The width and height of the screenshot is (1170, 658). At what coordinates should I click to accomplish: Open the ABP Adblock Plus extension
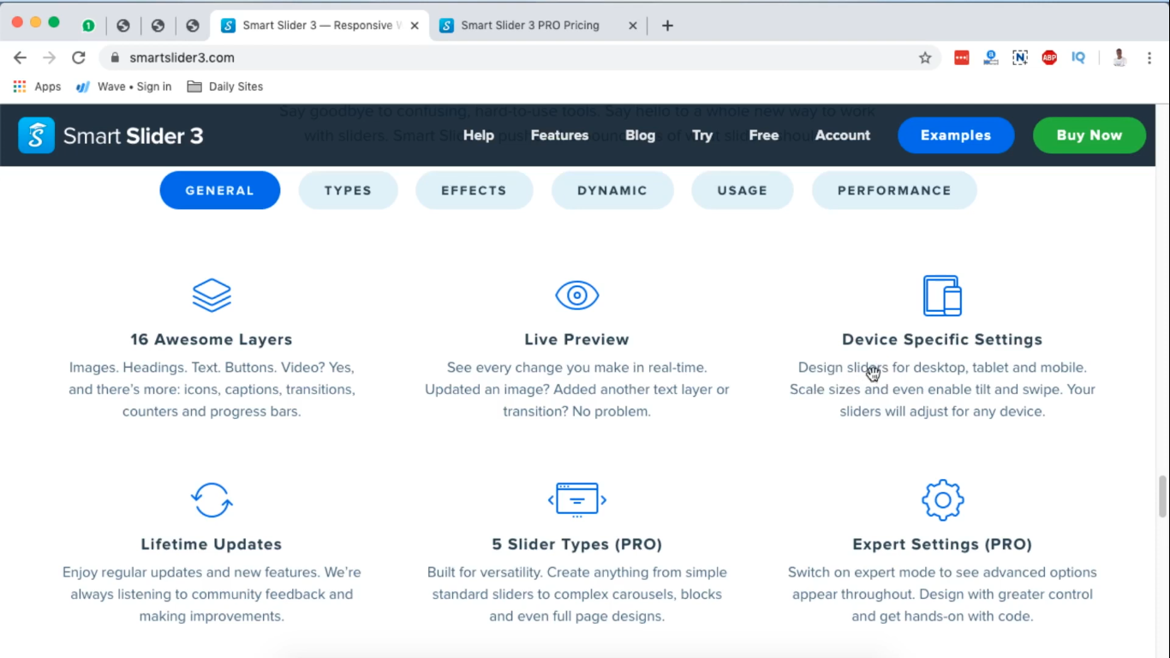1049,57
